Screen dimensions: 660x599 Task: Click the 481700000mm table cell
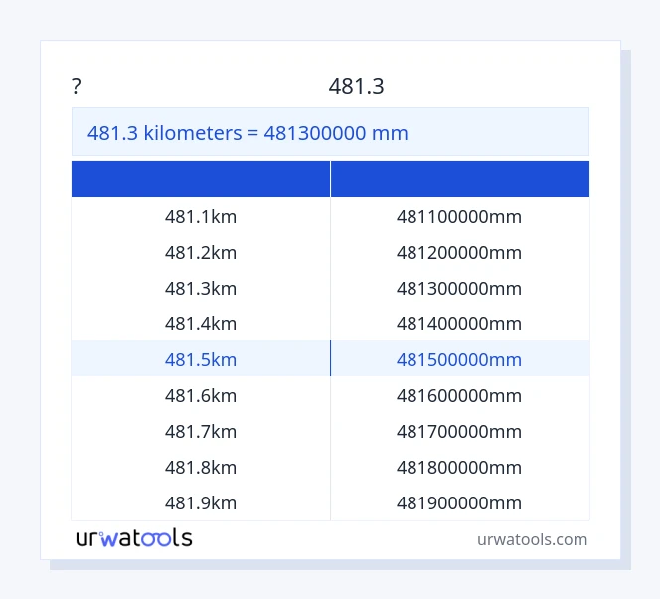(x=459, y=431)
